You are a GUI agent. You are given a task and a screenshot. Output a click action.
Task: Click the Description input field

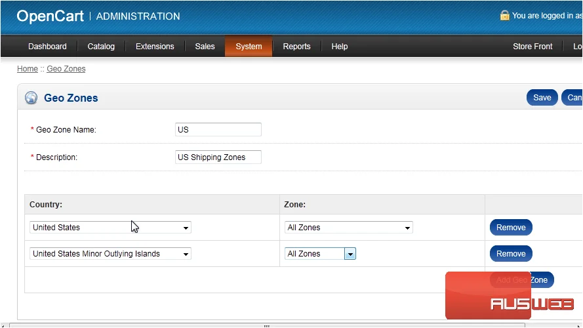point(218,157)
